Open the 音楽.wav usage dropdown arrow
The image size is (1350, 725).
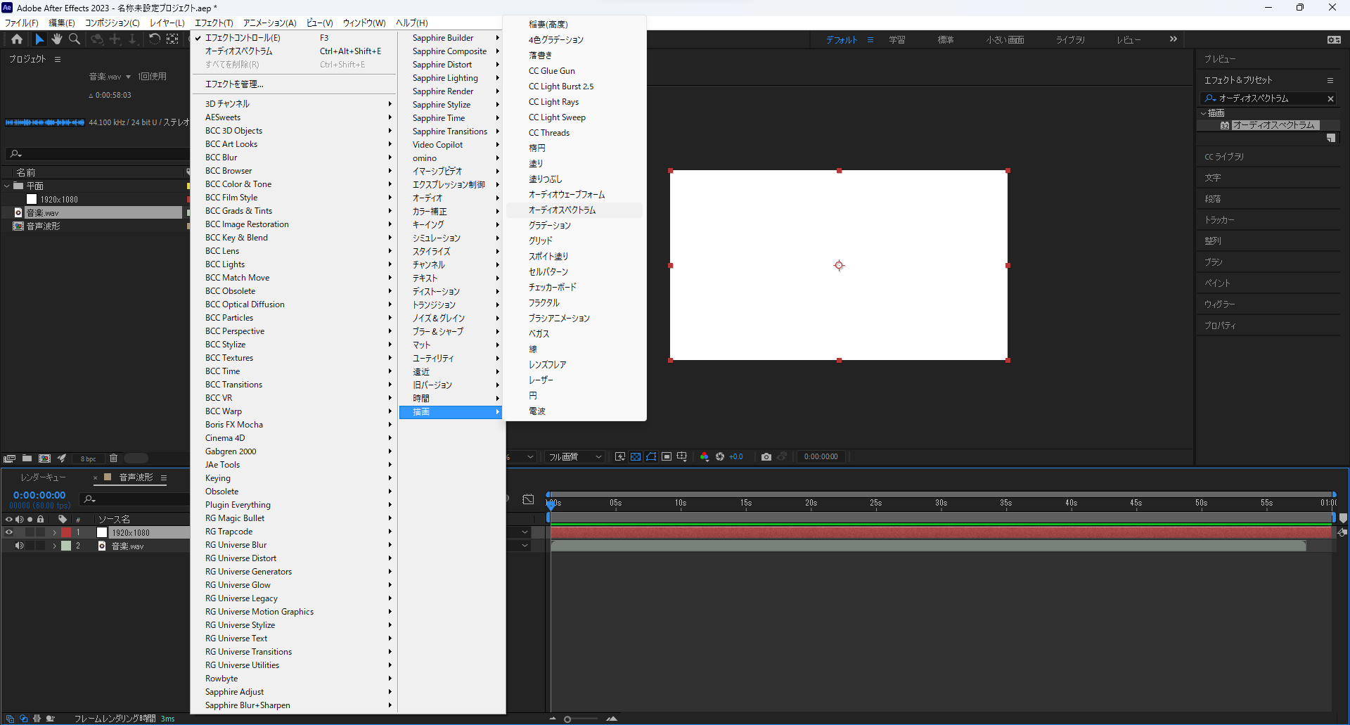click(x=128, y=77)
